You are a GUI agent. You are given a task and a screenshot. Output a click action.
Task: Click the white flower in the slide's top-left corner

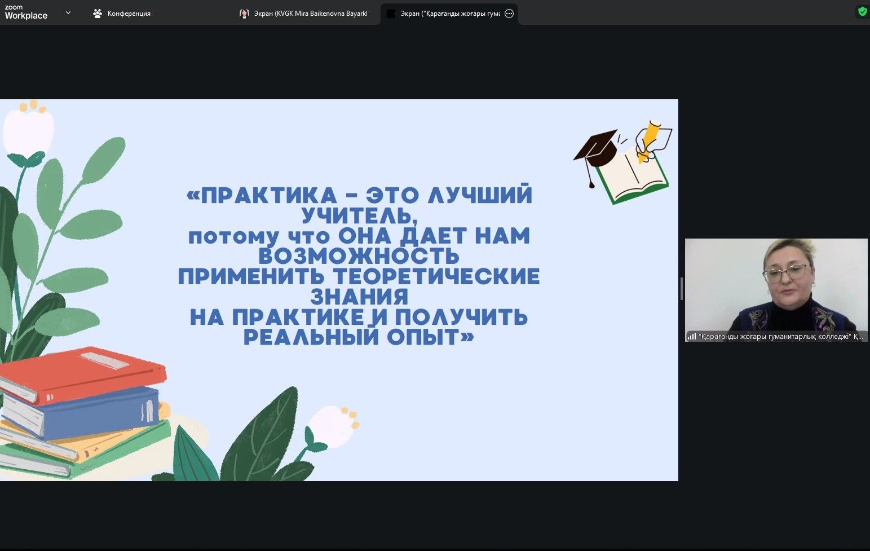point(28,129)
